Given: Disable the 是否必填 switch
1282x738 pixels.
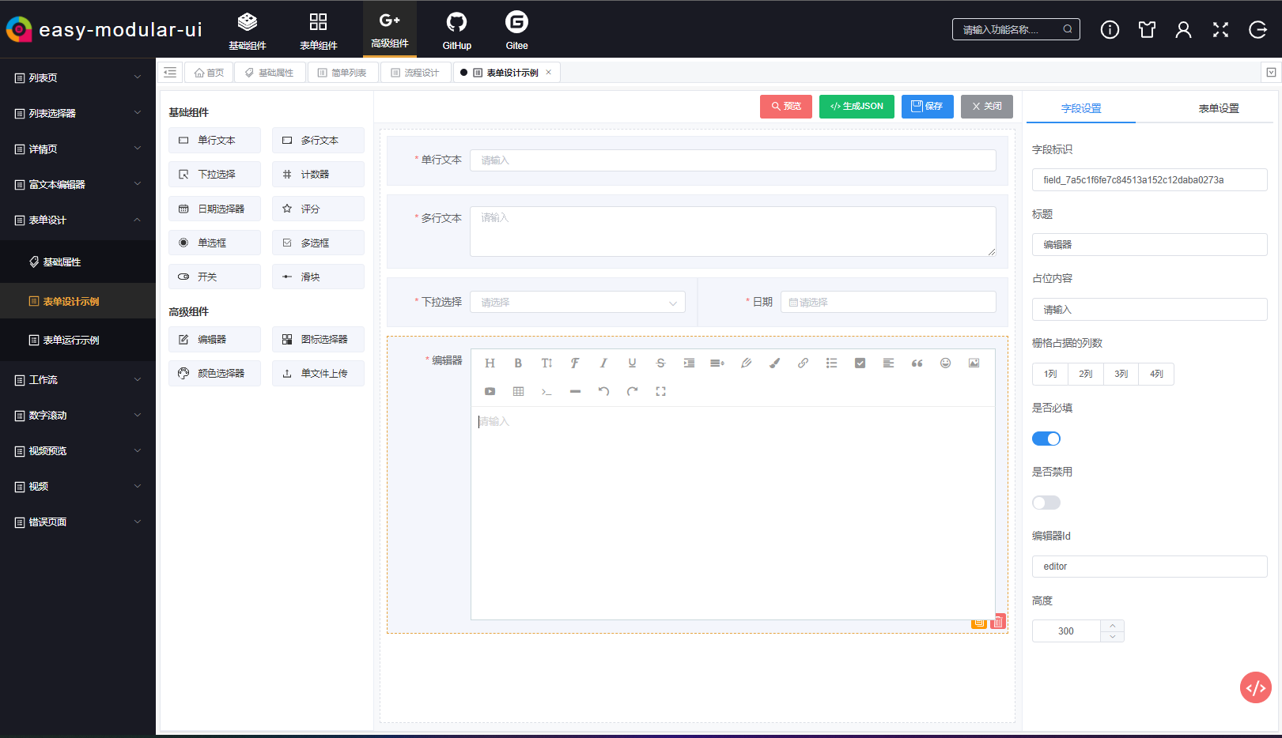Looking at the screenshot, I should click(x=1046, y=438).
